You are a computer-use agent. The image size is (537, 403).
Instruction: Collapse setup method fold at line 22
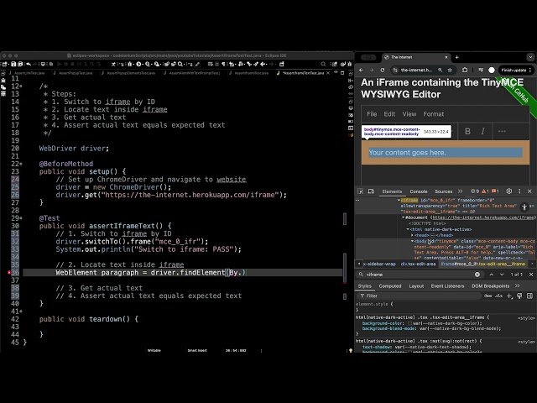point(21,164)
